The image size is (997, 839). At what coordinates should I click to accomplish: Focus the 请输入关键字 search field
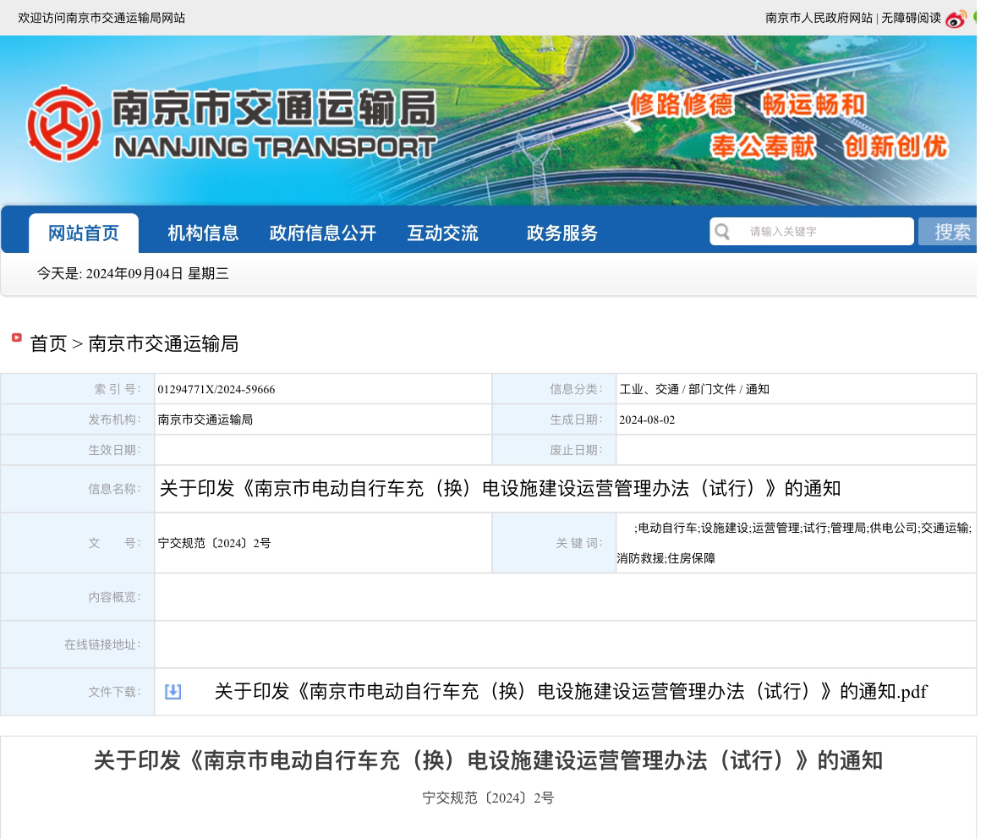click(x=812, y=232)
